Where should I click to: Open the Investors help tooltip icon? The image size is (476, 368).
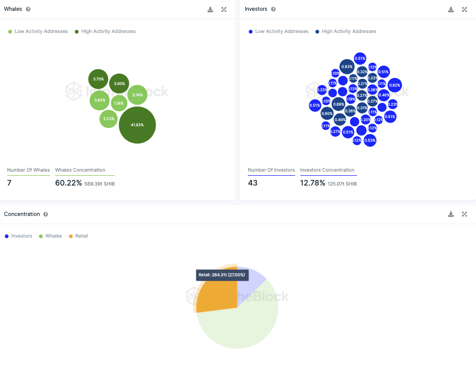273,9
